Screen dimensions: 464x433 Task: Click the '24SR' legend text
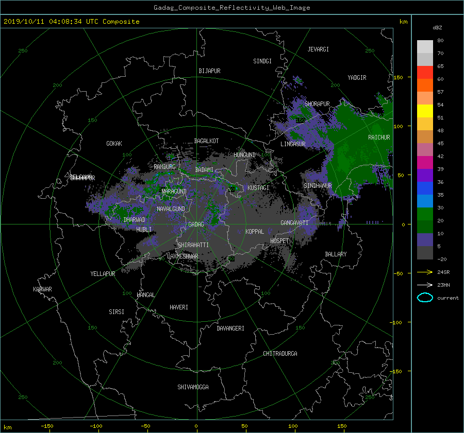coord(443,272)
